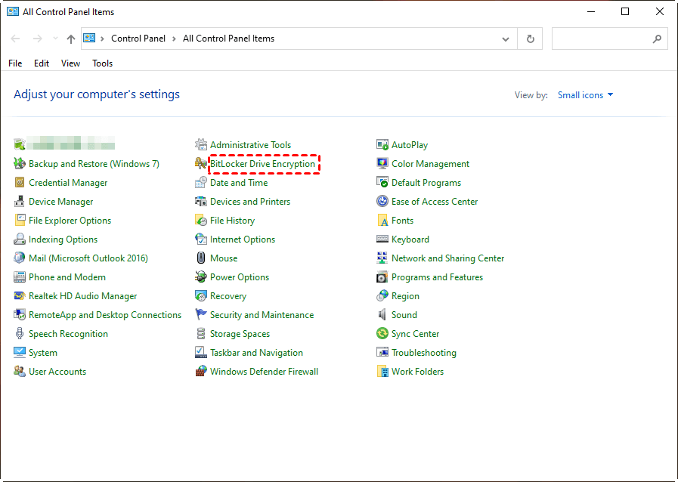Open the Power Options icon
Screen dimensions: 678x482
point(201,277)
